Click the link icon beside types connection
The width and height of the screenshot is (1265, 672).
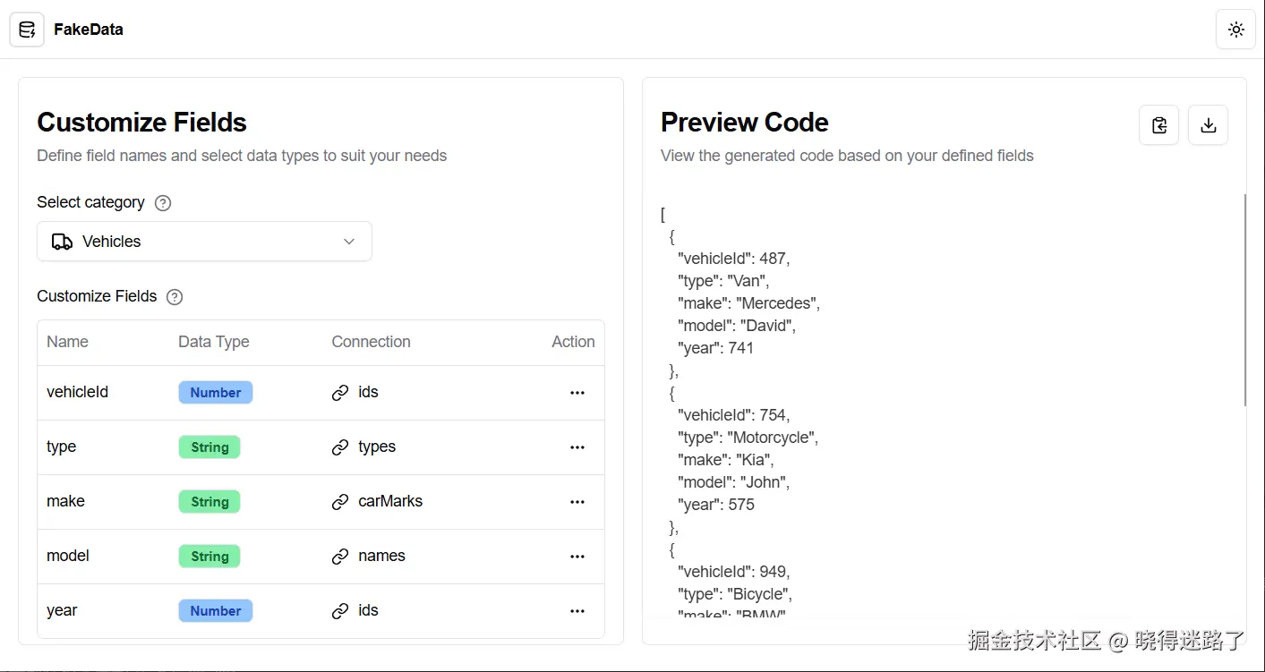click(x=340, y=447)
